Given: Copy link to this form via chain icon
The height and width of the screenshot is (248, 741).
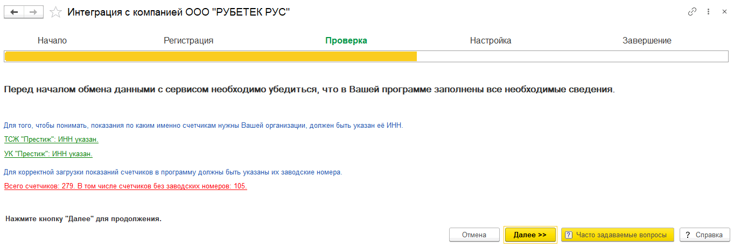Looking at the screenshot, I should 692,12.
